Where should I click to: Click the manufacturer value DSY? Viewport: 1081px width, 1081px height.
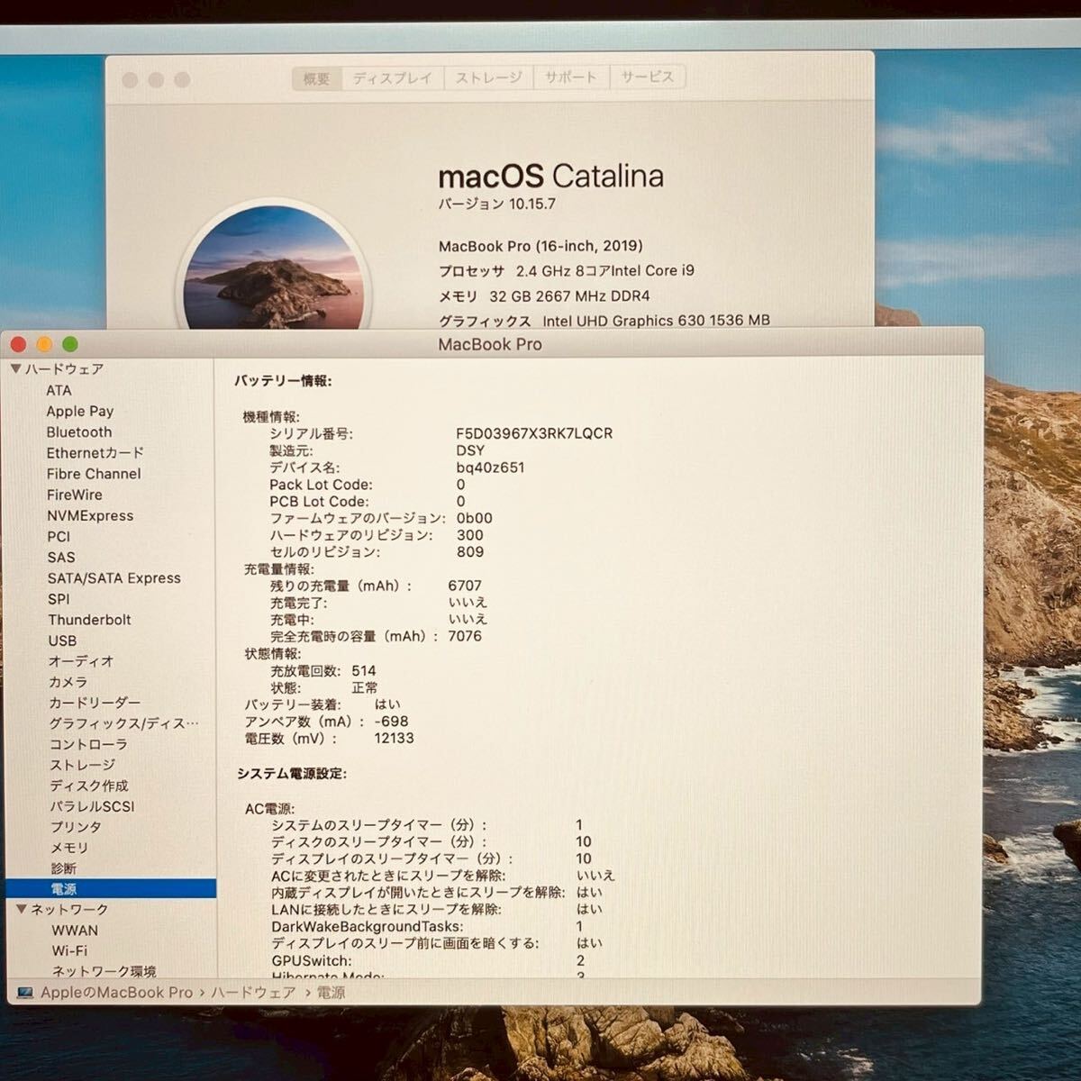click(x=470, y=450)
